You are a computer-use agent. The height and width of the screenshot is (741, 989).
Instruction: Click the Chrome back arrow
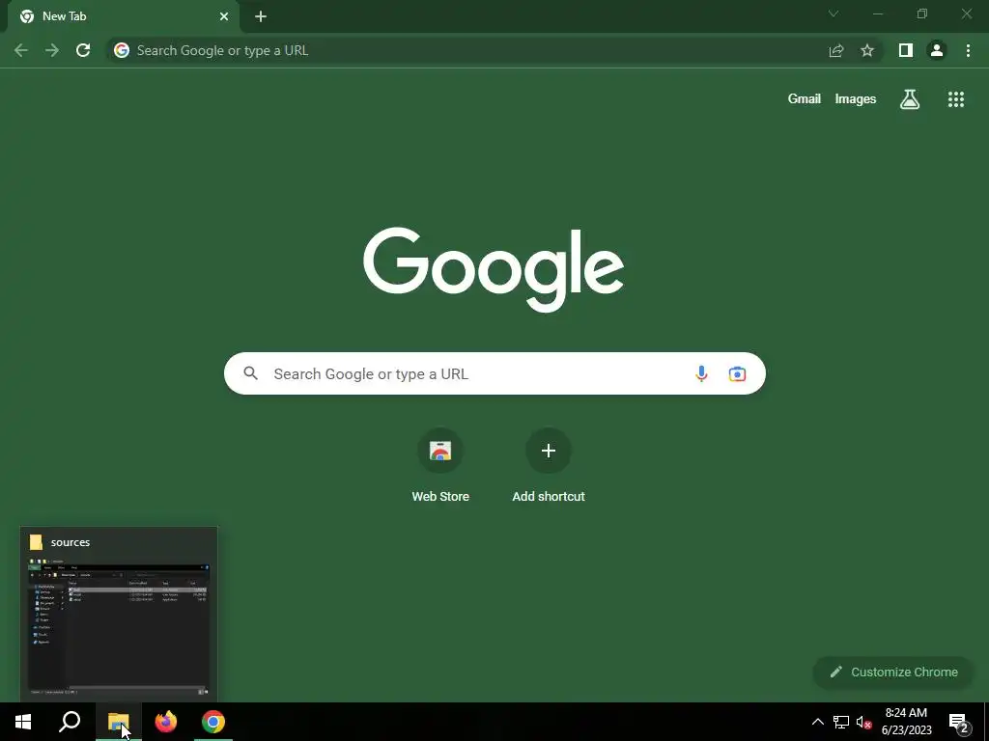21,50
